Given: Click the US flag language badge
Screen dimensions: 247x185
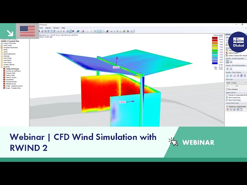Looking at the screenshot, I should [x=27, y=31].
